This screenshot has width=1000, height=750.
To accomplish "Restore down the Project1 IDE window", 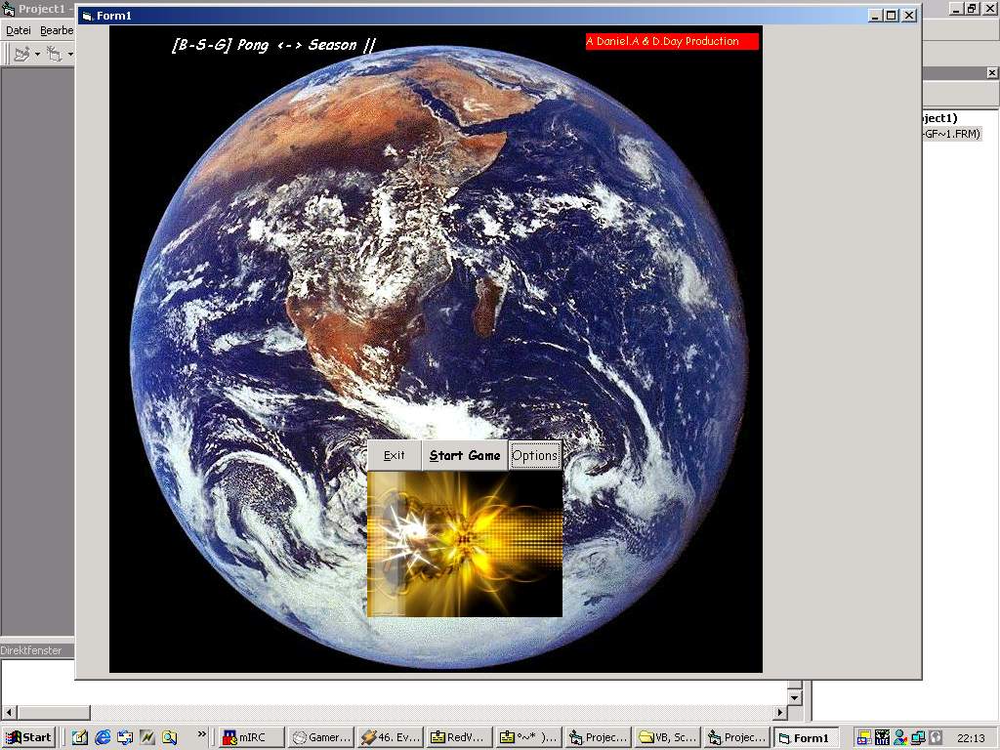I will pyautogui.click(x=972, y=8).
